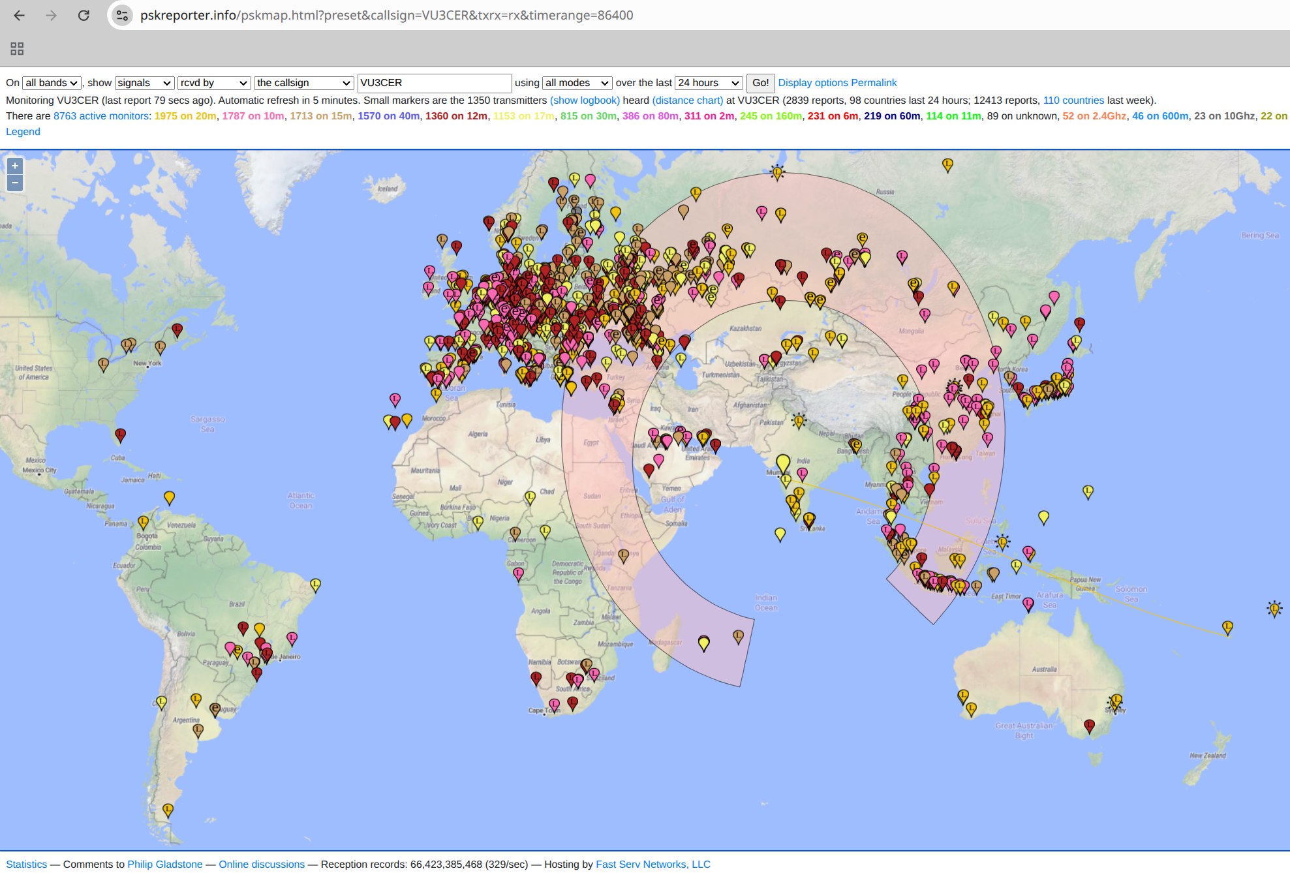Click the 'show logbook' link
This screenshot has height=873, width=1290.
click(x=585, y=100)
